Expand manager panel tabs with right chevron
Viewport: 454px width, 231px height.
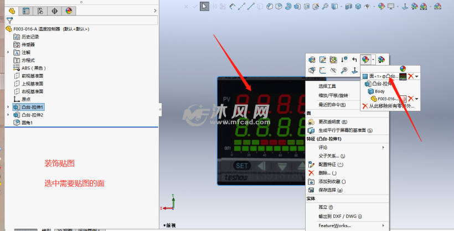[x=155, y=10]
